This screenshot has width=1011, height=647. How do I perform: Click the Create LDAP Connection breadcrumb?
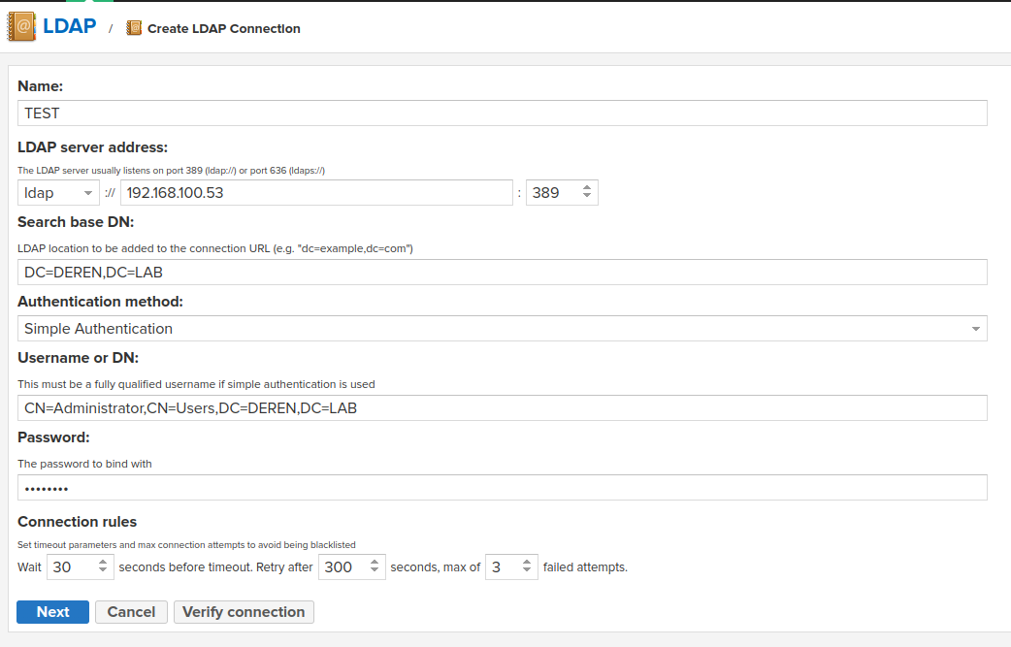[223, 29]
